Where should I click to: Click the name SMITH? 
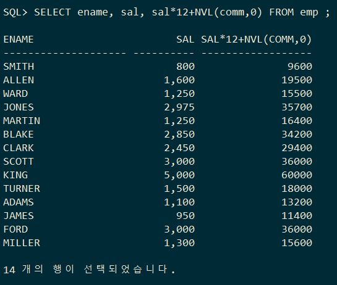[19, 67]
